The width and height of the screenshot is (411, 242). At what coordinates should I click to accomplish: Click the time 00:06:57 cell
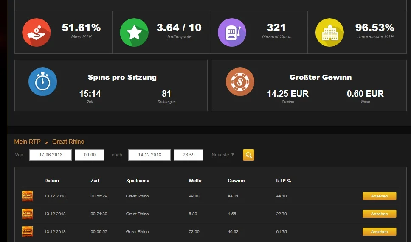(x=99, y=231)
